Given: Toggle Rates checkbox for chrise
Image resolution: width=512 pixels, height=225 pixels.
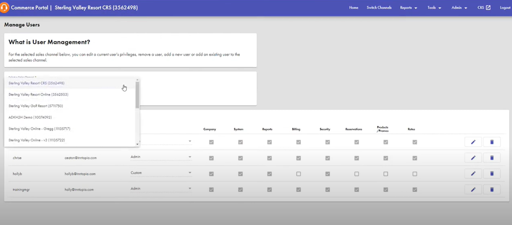Looking at the screenshot, I should (415, 158).
